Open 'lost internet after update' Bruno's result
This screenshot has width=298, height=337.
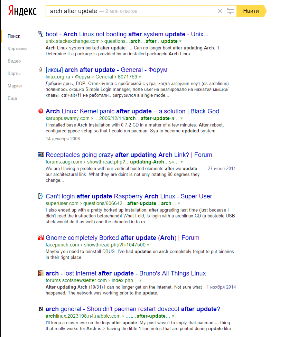[x=125, y=273]
